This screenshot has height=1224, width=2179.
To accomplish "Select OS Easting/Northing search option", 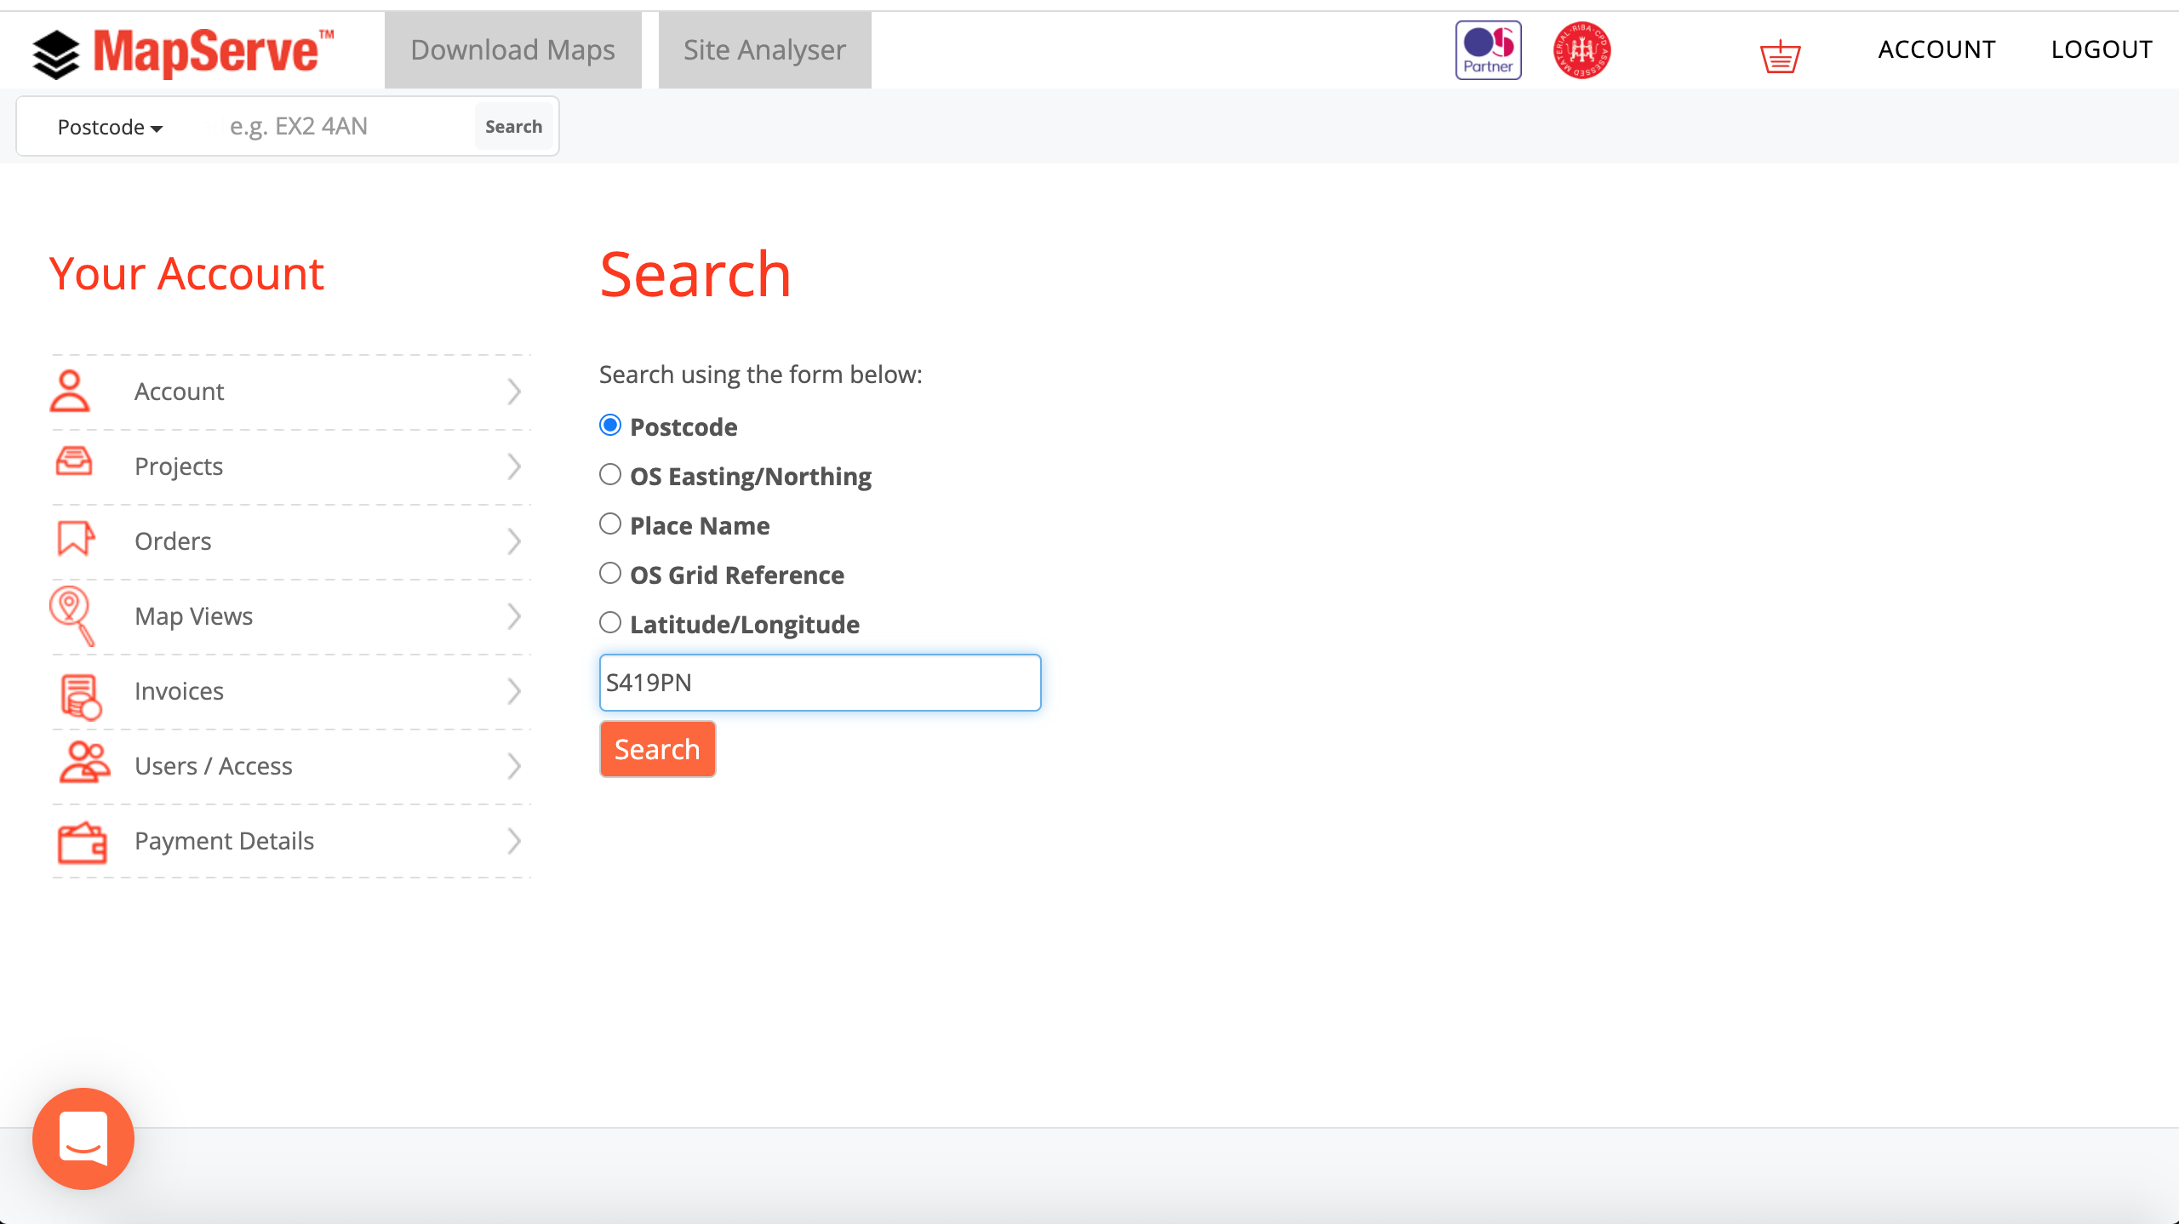I will tap(609, 474).
